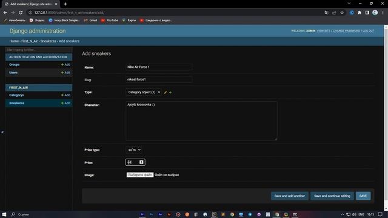Switch the ENG input language indicator

click(x=361, y=214)
